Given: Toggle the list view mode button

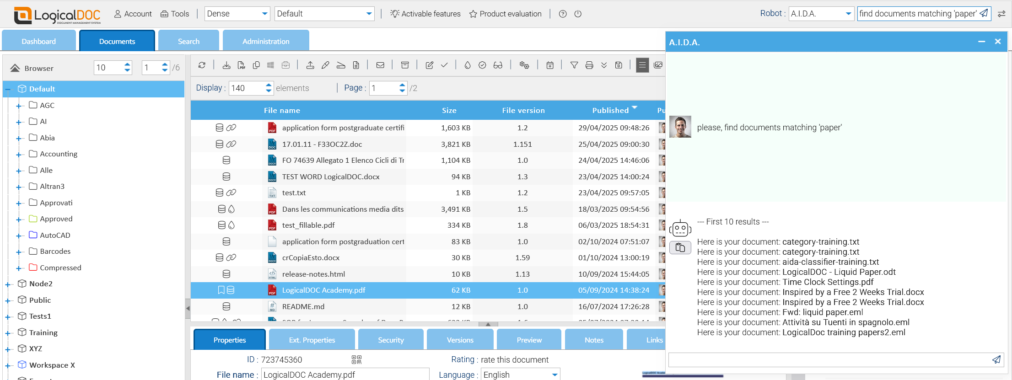Looking at the screenshot, I should pos(642,65).
